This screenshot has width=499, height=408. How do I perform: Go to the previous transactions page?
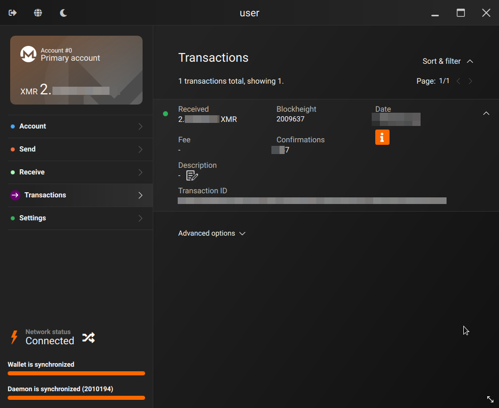coord(458,81)
